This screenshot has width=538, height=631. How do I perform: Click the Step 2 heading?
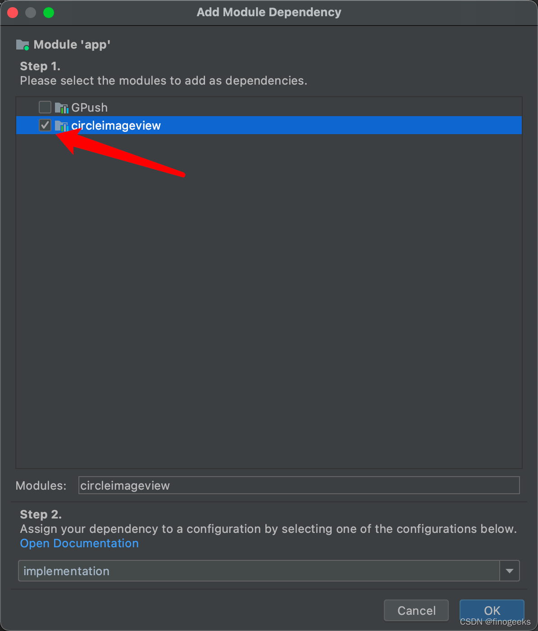coord(41,514)
